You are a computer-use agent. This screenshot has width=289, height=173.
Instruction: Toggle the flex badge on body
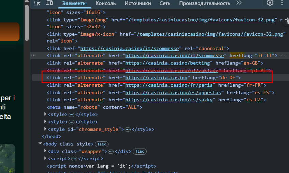[x=102, y=144]
